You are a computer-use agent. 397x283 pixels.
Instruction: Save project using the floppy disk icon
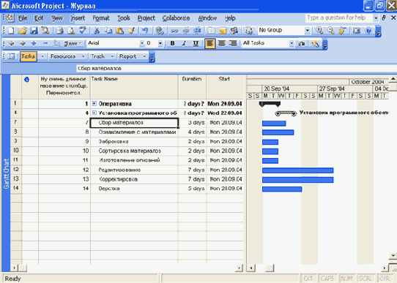click(x=34, y=31)
